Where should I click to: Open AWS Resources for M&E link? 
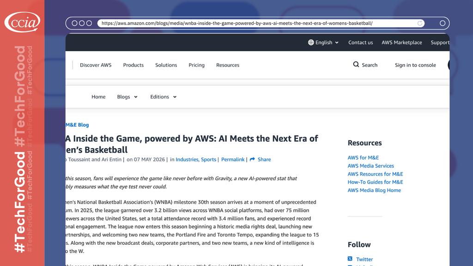click(x=375, y=174)
